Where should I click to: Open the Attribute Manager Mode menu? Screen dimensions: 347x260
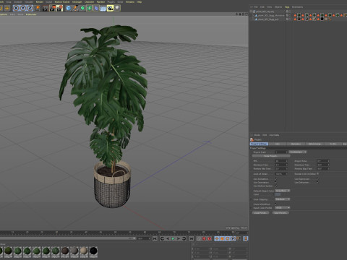pos(257,135)
